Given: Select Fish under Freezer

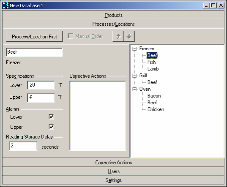Looking at the screenshot, I should tap(151, 62).
